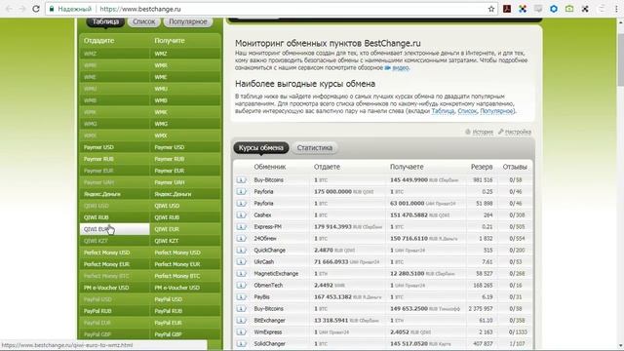This screenshot has height=351, width=624.
Task: Open info icon for ObmenTech row
Action: click(241, 286)
